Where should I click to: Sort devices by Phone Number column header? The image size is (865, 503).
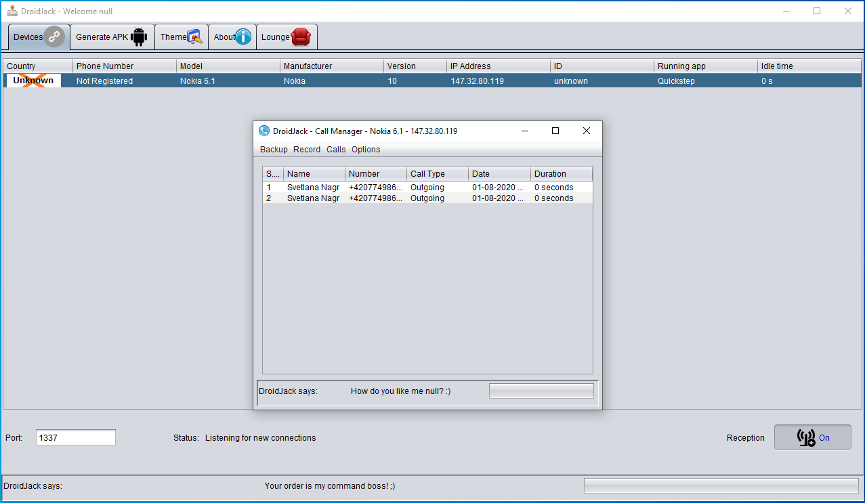pyautogui.click(x=125, y=66)
